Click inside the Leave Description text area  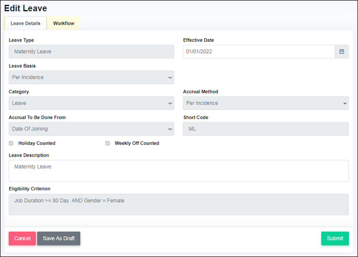[x=179, y=171]
